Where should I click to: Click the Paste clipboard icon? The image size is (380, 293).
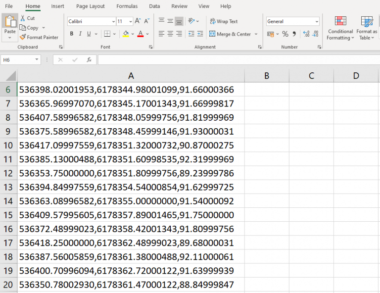[x=10, y=22]
